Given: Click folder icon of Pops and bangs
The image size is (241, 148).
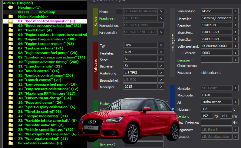Looking at the screenshot, I should (11, 102).
